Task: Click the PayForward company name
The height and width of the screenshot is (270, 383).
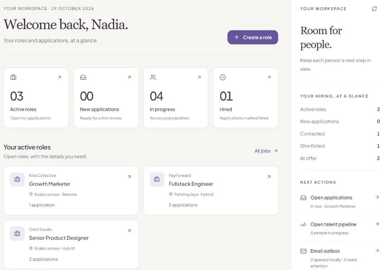Action: coord(180,175)
